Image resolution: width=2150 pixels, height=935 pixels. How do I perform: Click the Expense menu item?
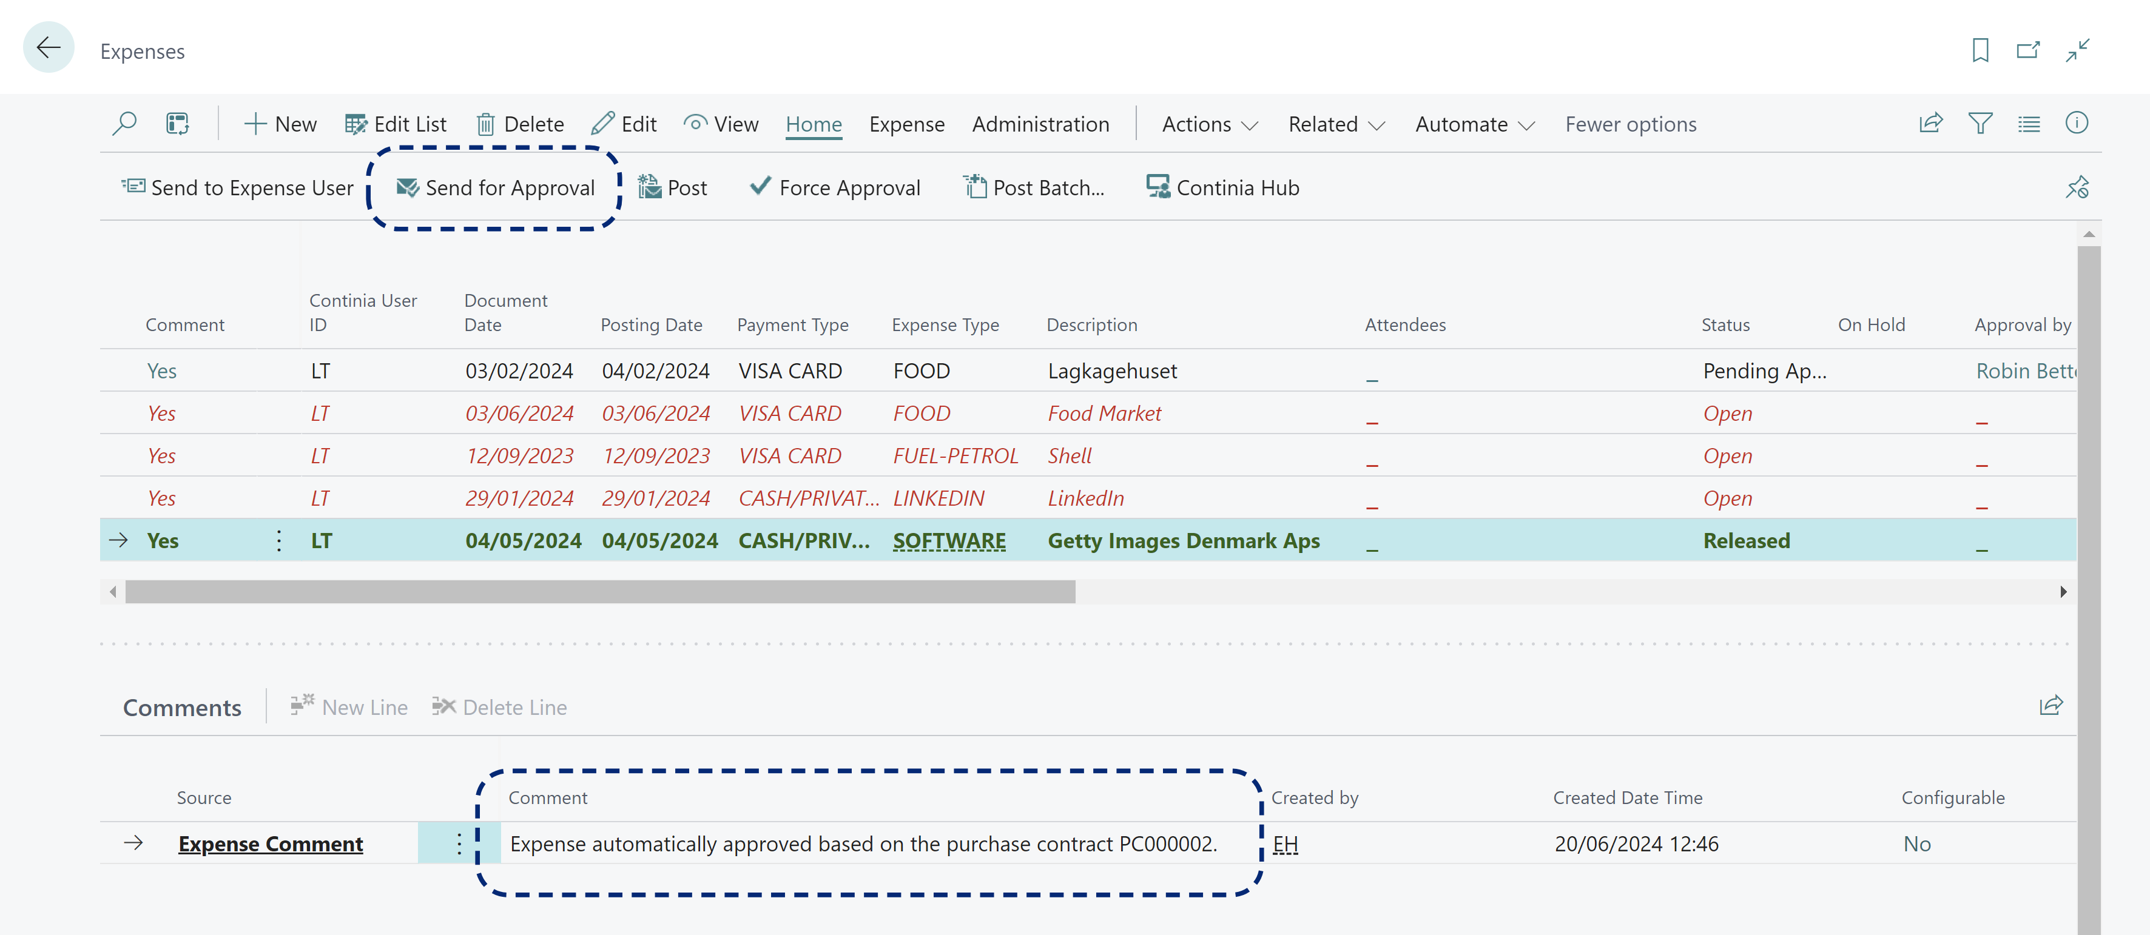pos(906,123)
